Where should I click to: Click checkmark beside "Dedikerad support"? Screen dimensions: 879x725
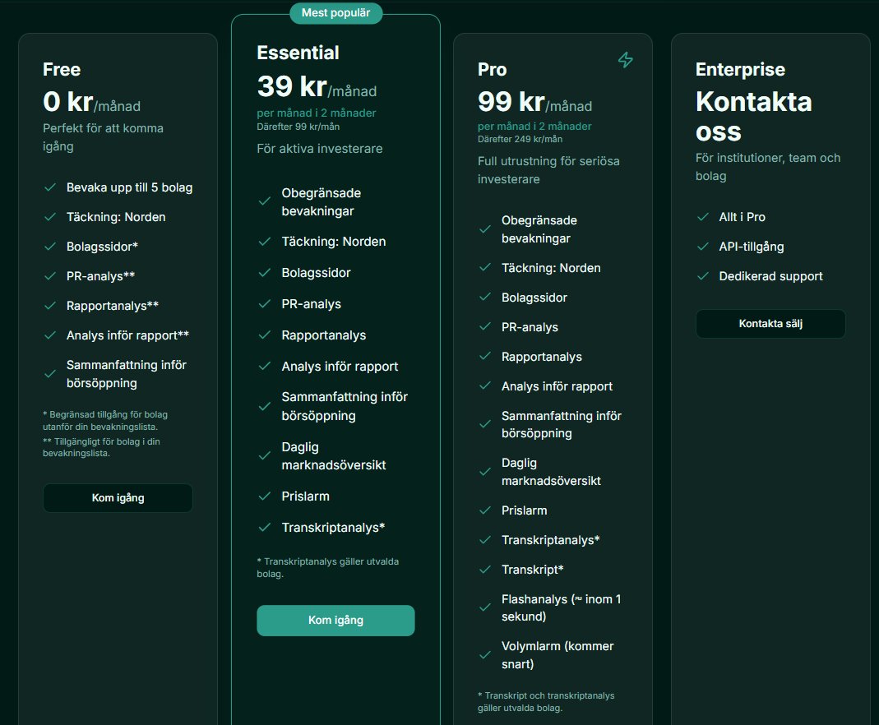[703, 276]
